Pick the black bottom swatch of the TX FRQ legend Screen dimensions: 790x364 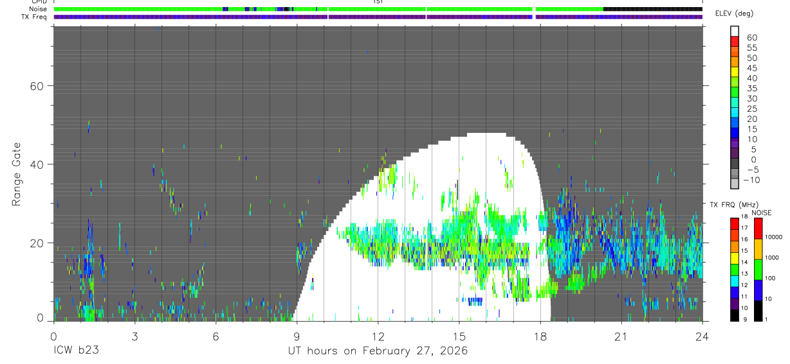pos(735,315)
